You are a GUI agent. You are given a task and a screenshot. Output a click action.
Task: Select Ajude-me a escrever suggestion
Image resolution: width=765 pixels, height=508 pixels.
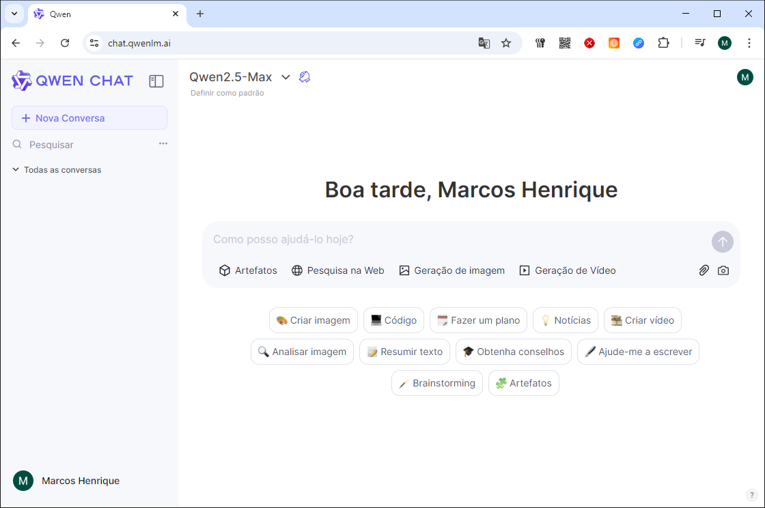638,352
